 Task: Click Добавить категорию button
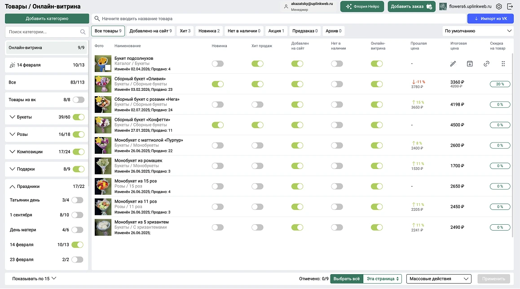tap(47, 18)
